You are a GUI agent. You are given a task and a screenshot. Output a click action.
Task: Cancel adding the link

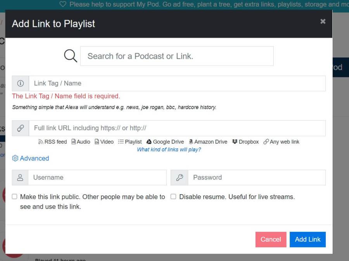(x=271, y=239)
